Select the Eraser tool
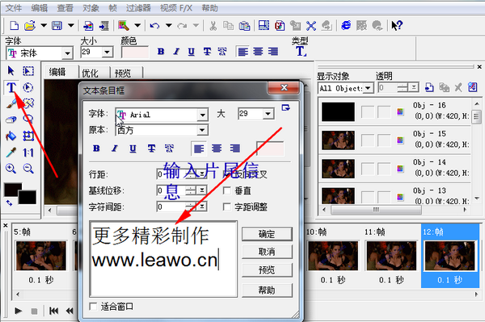 click(11, 119)
